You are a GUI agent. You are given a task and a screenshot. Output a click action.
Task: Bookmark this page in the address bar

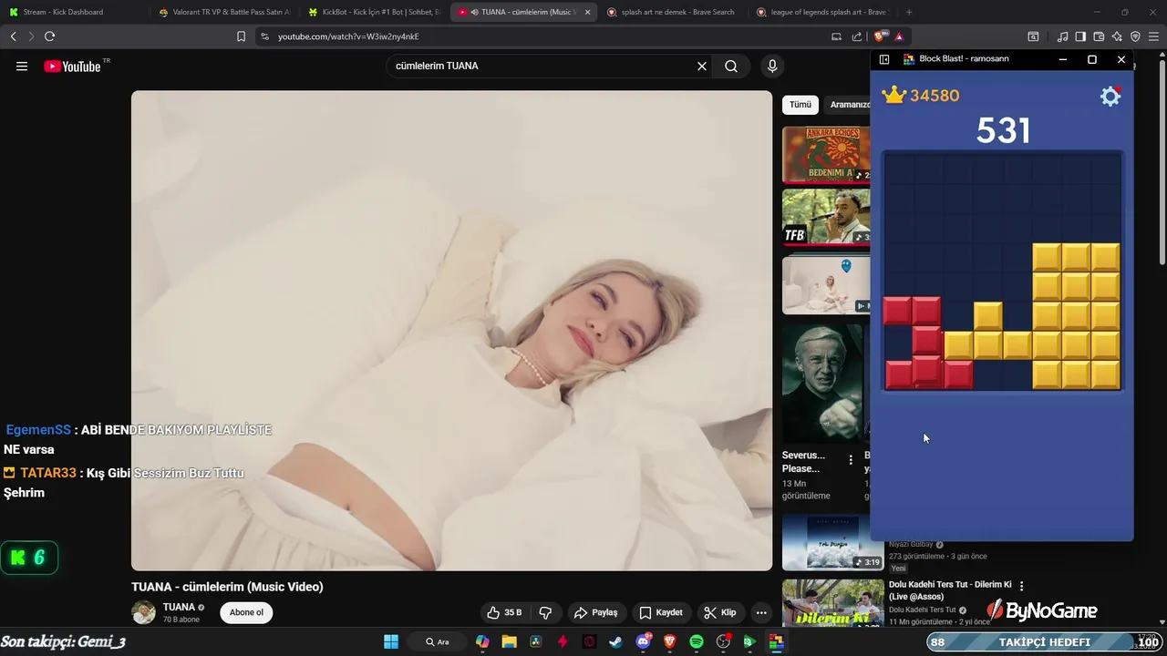pyautogui.click(x=241, y=36)
